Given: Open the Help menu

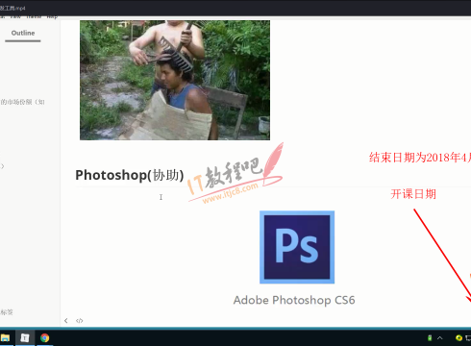Looking at the screenshot, I should click(x=52, y=16).
